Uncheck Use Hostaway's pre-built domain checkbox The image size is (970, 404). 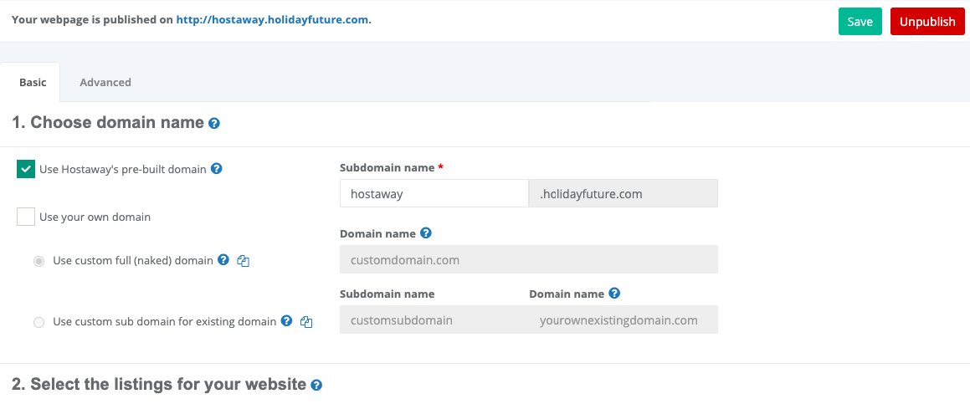(26, 169)
